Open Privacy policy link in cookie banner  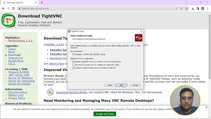[x=118, y=109]
